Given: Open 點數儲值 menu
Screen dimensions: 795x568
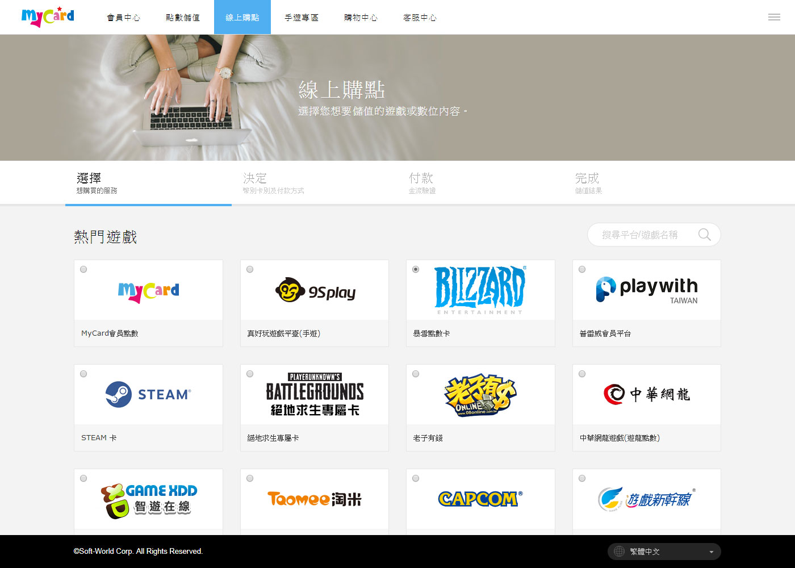Looking at the screenshot, I should pos(183,18).
